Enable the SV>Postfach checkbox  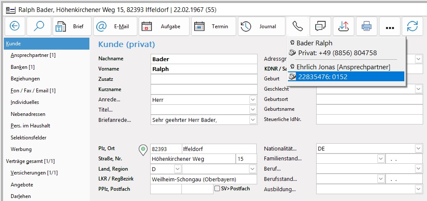click(217, 189)
